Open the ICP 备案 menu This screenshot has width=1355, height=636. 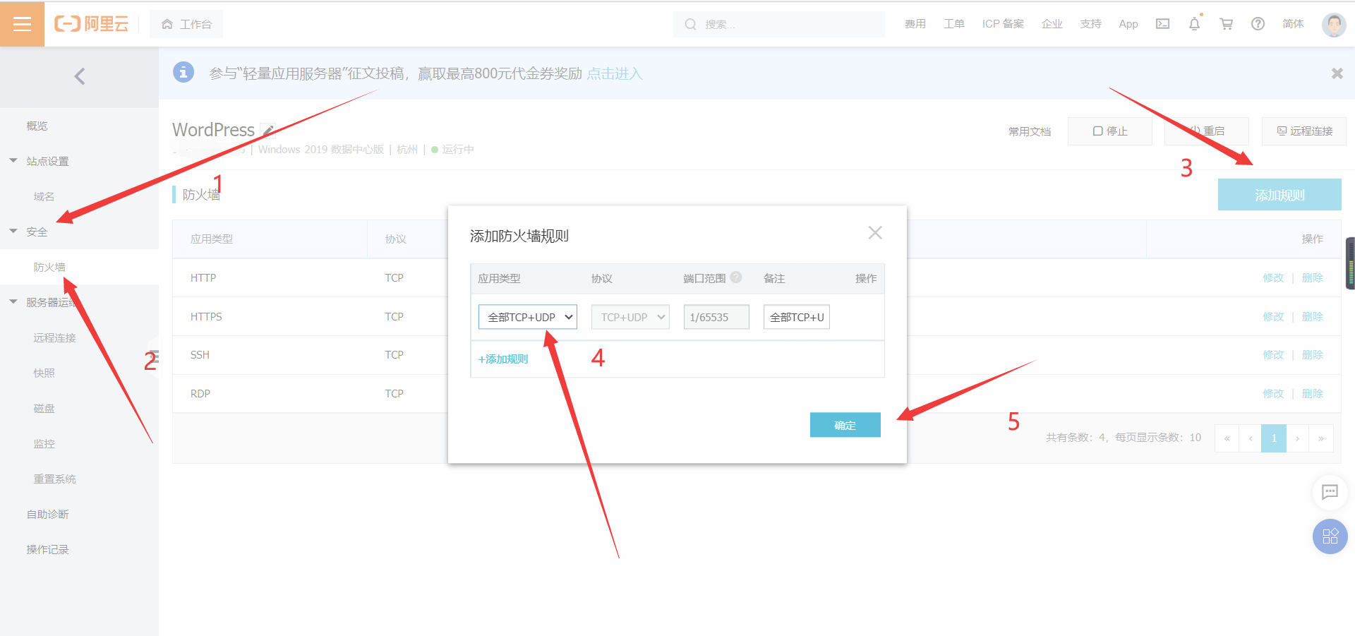click(1003, 24)
